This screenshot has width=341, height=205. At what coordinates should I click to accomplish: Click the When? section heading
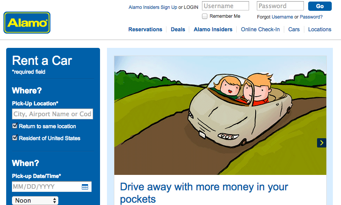point(25,163)
